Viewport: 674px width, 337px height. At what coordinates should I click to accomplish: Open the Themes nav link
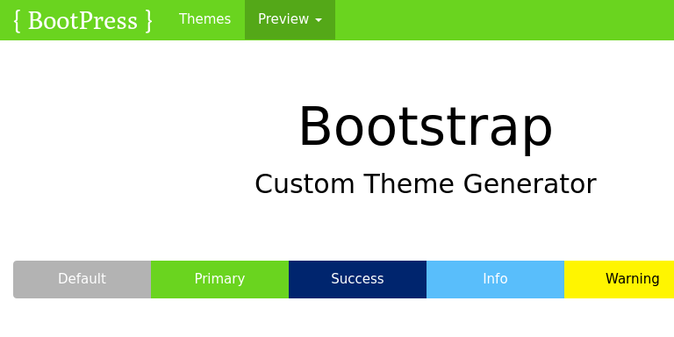[x=204, y=19]
